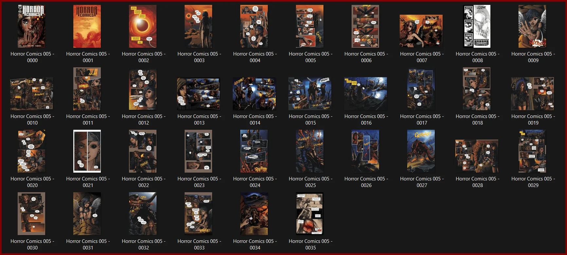Select the caption text "Horror Comics 005 - 0004"
This screenshot has width=567, height=255.
(255, 57)
